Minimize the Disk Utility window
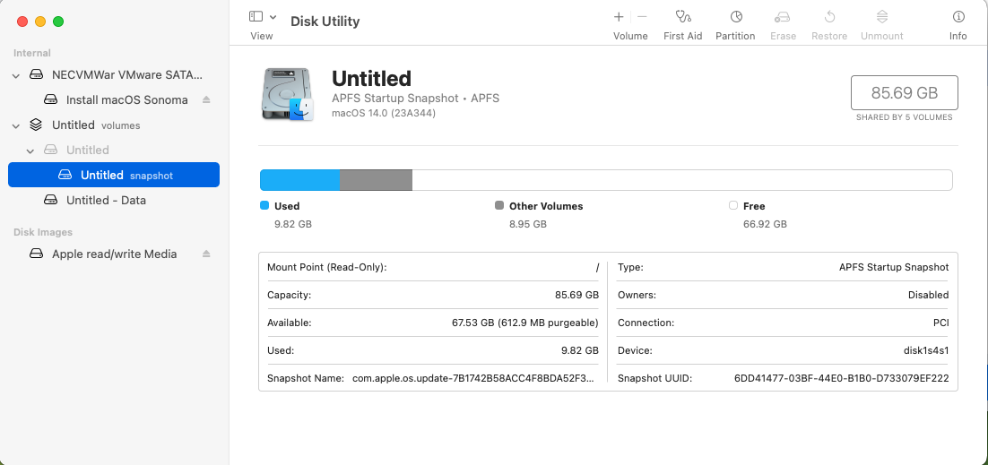Viewport: 988px width, 465px height. point(40,22)
